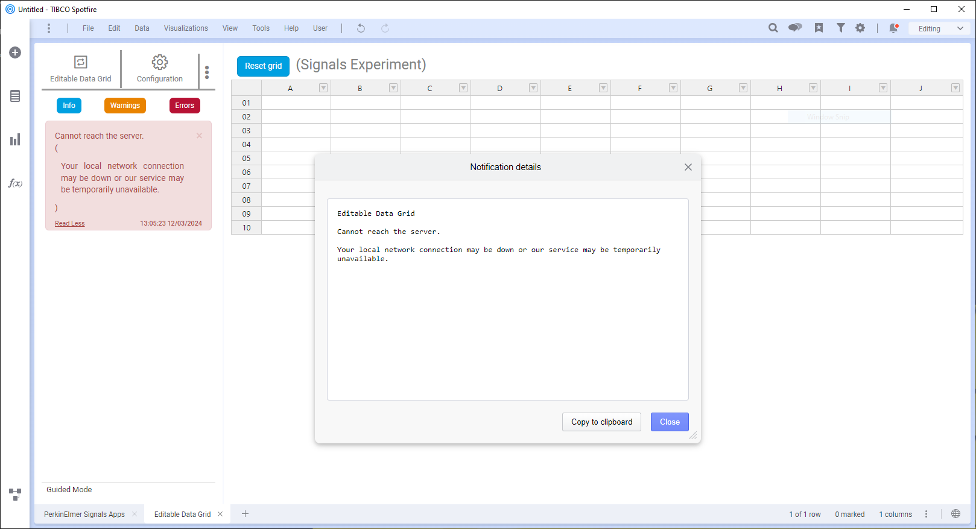
Task: Open the f(x) analytics panel icon
Action: pos(15,183)
